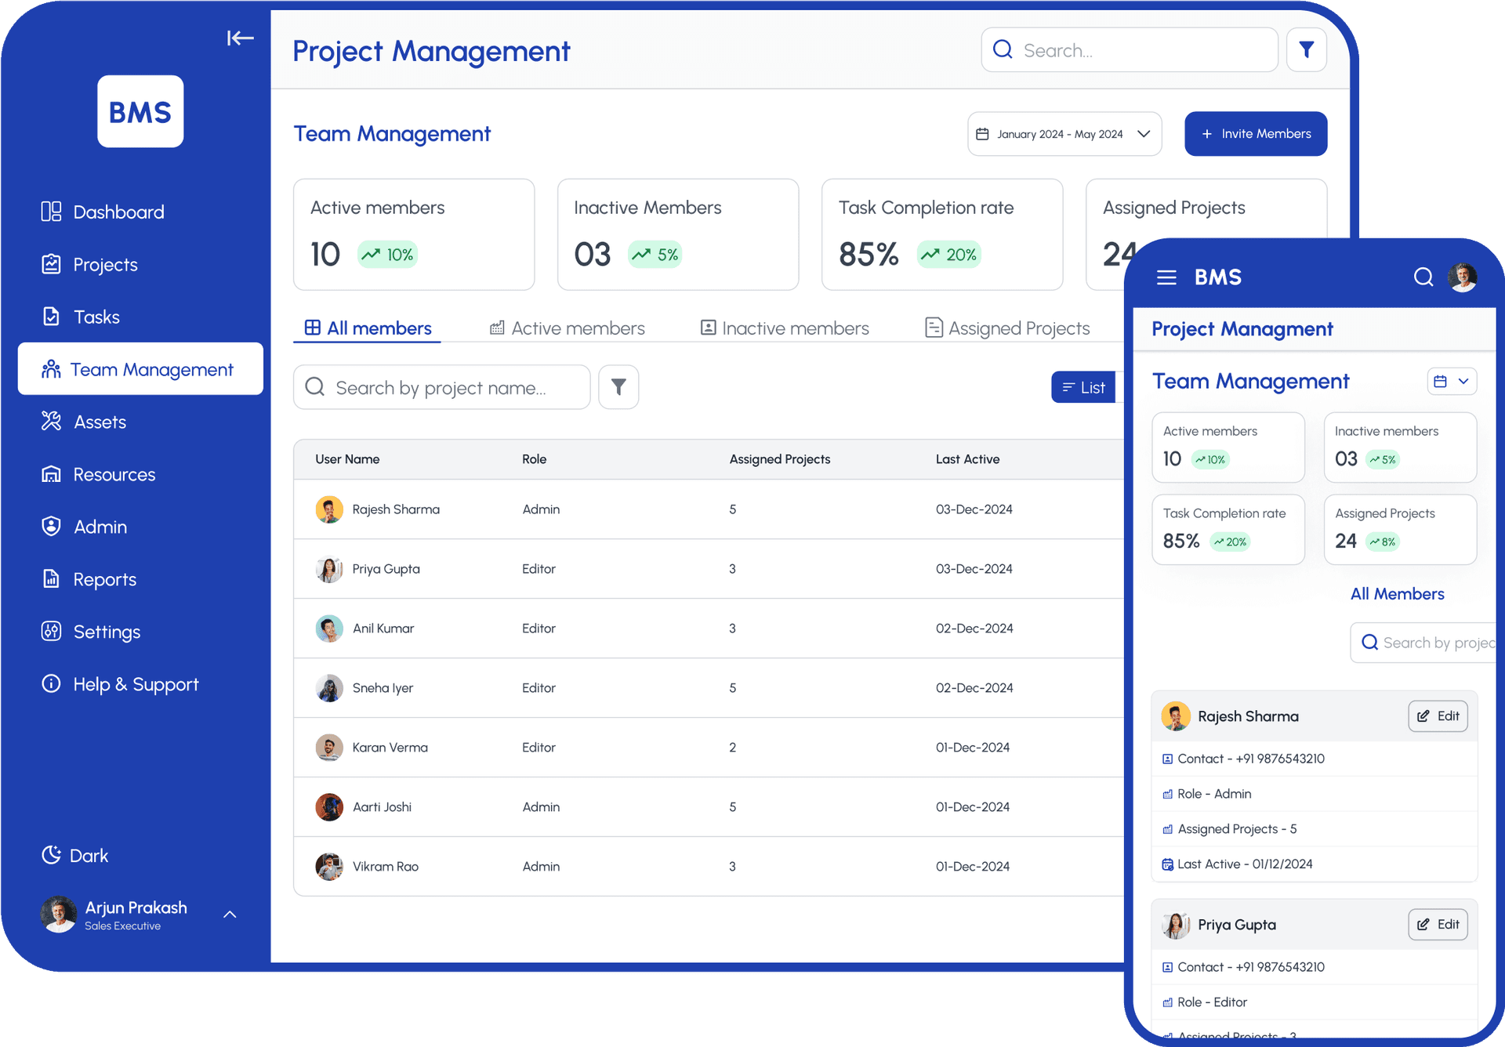The height and width of the screenshot is (1047, 1505).
Task: Click the Assets icon in sidebar
Action: [x=51, y=421]
